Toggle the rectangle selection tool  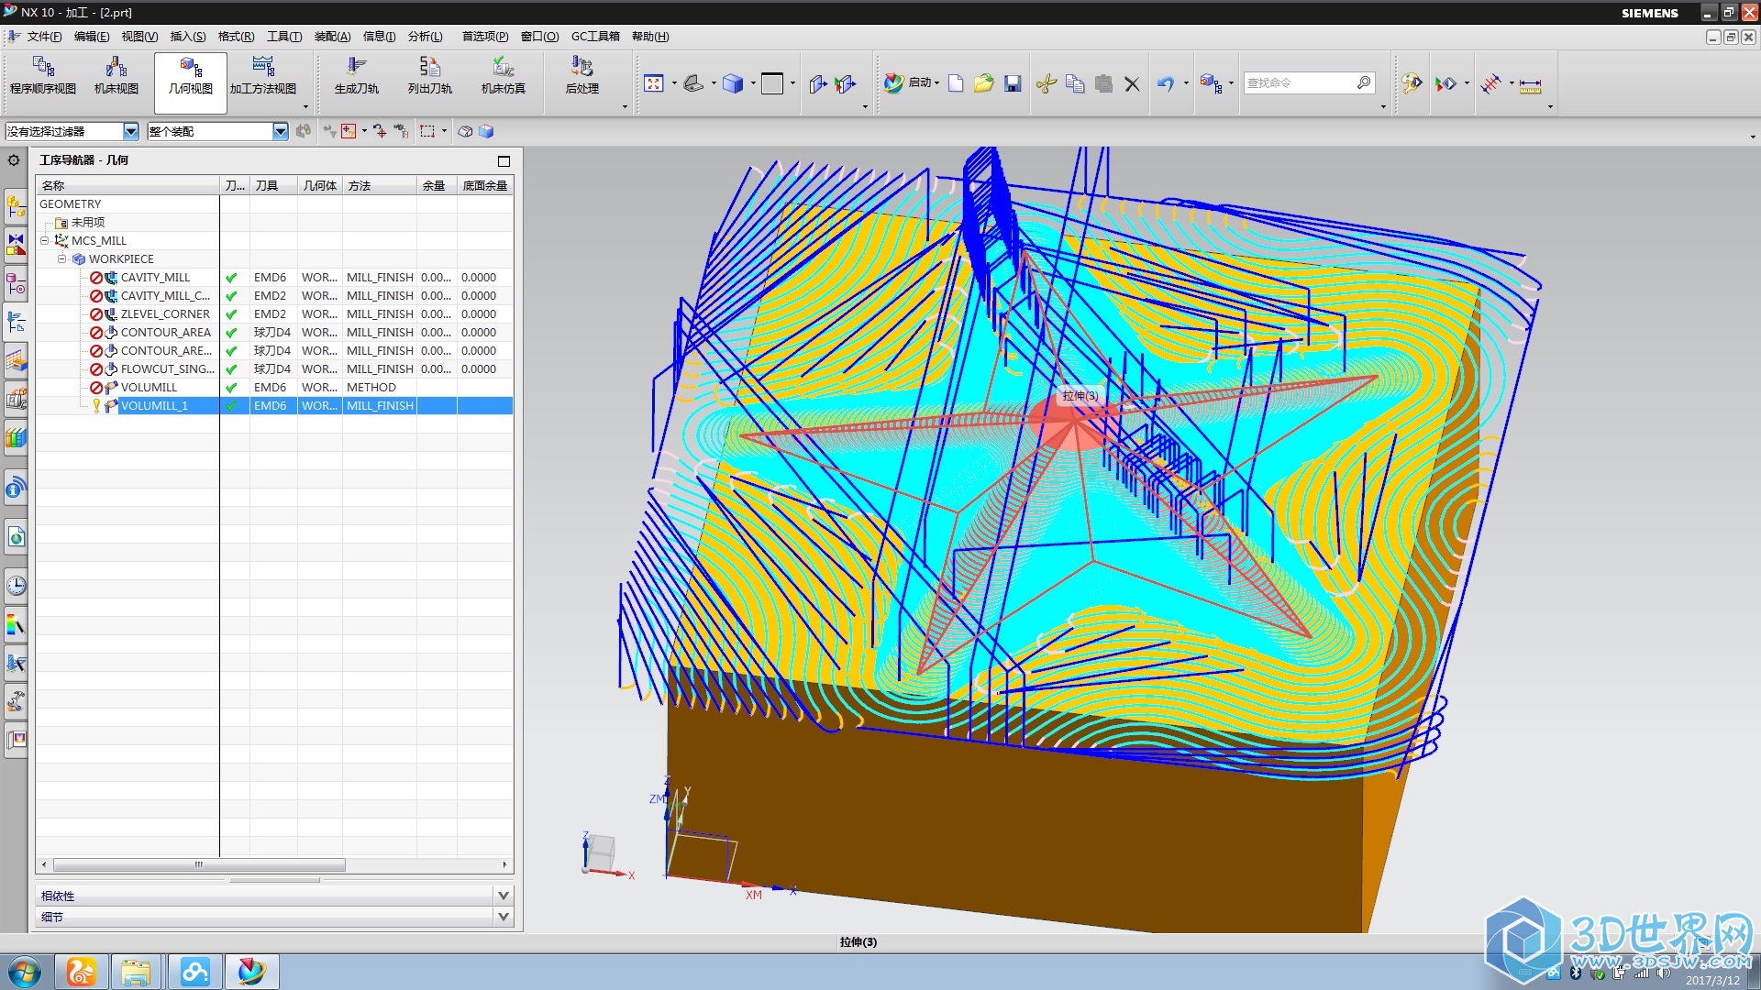coord(427,131)
